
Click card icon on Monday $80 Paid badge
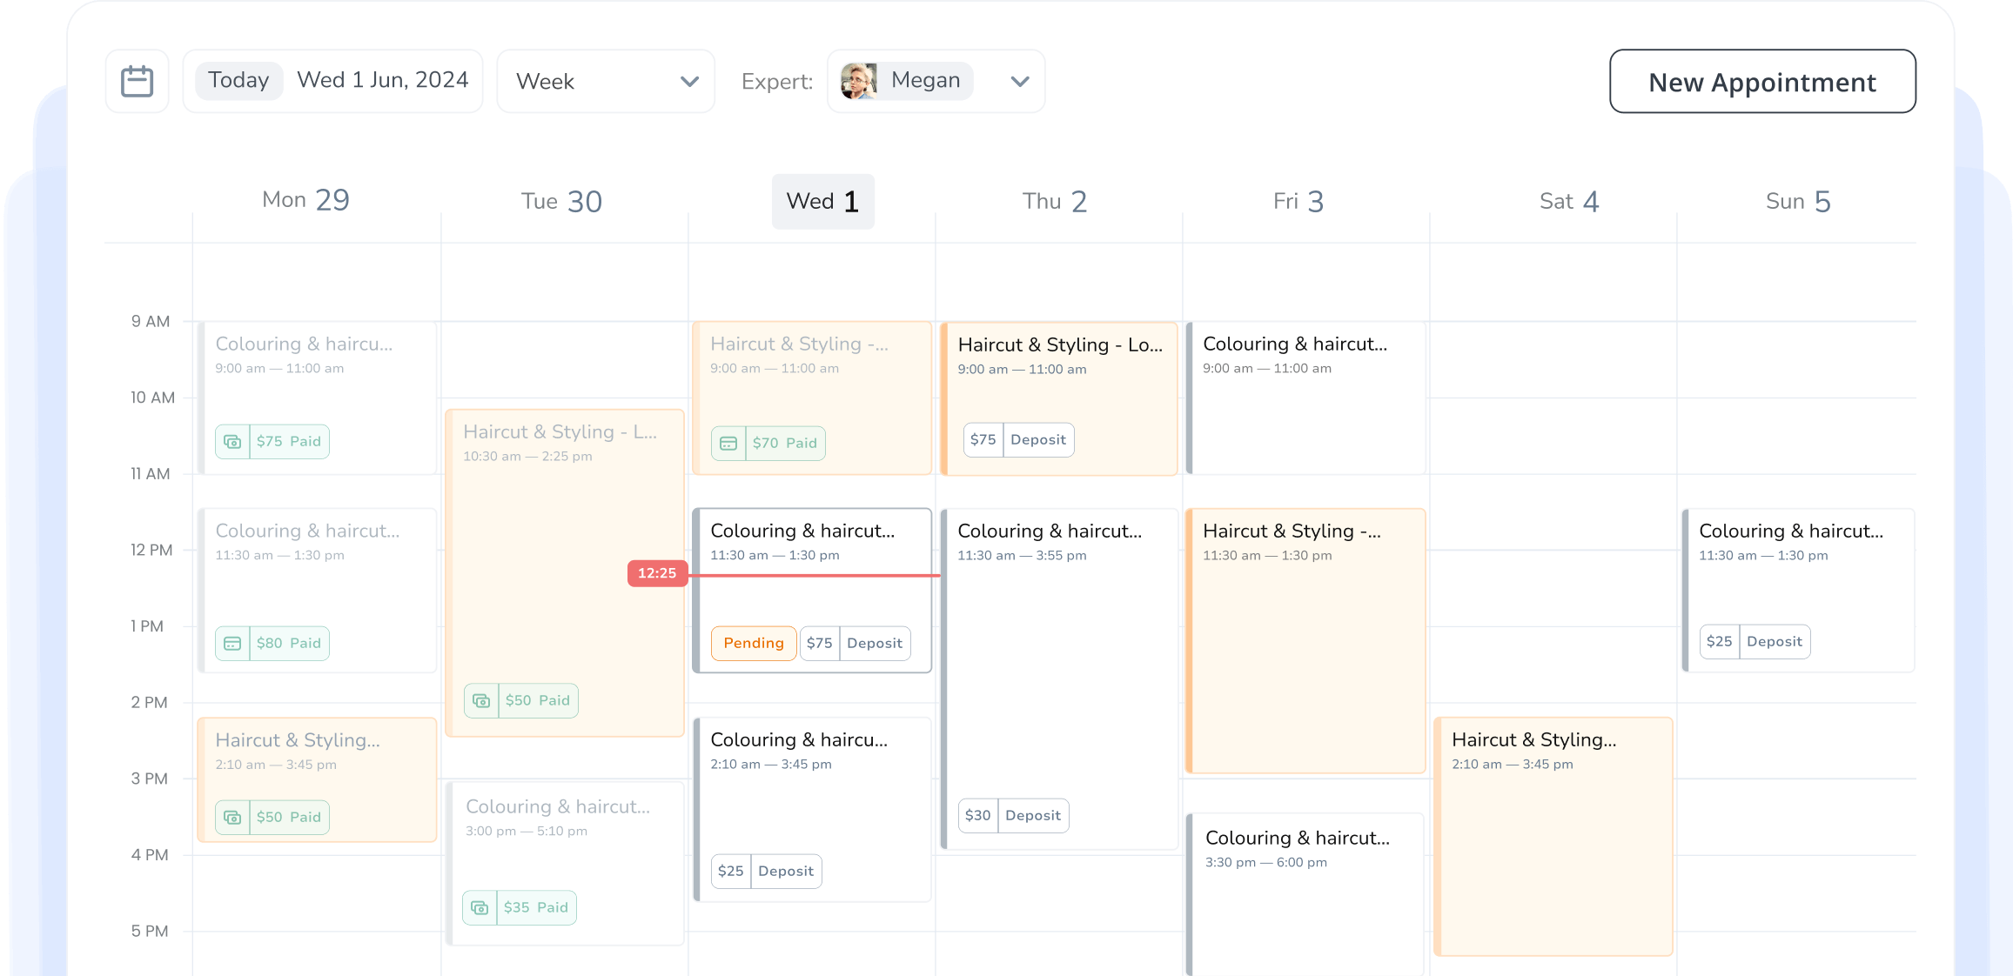tap(232, 644)
